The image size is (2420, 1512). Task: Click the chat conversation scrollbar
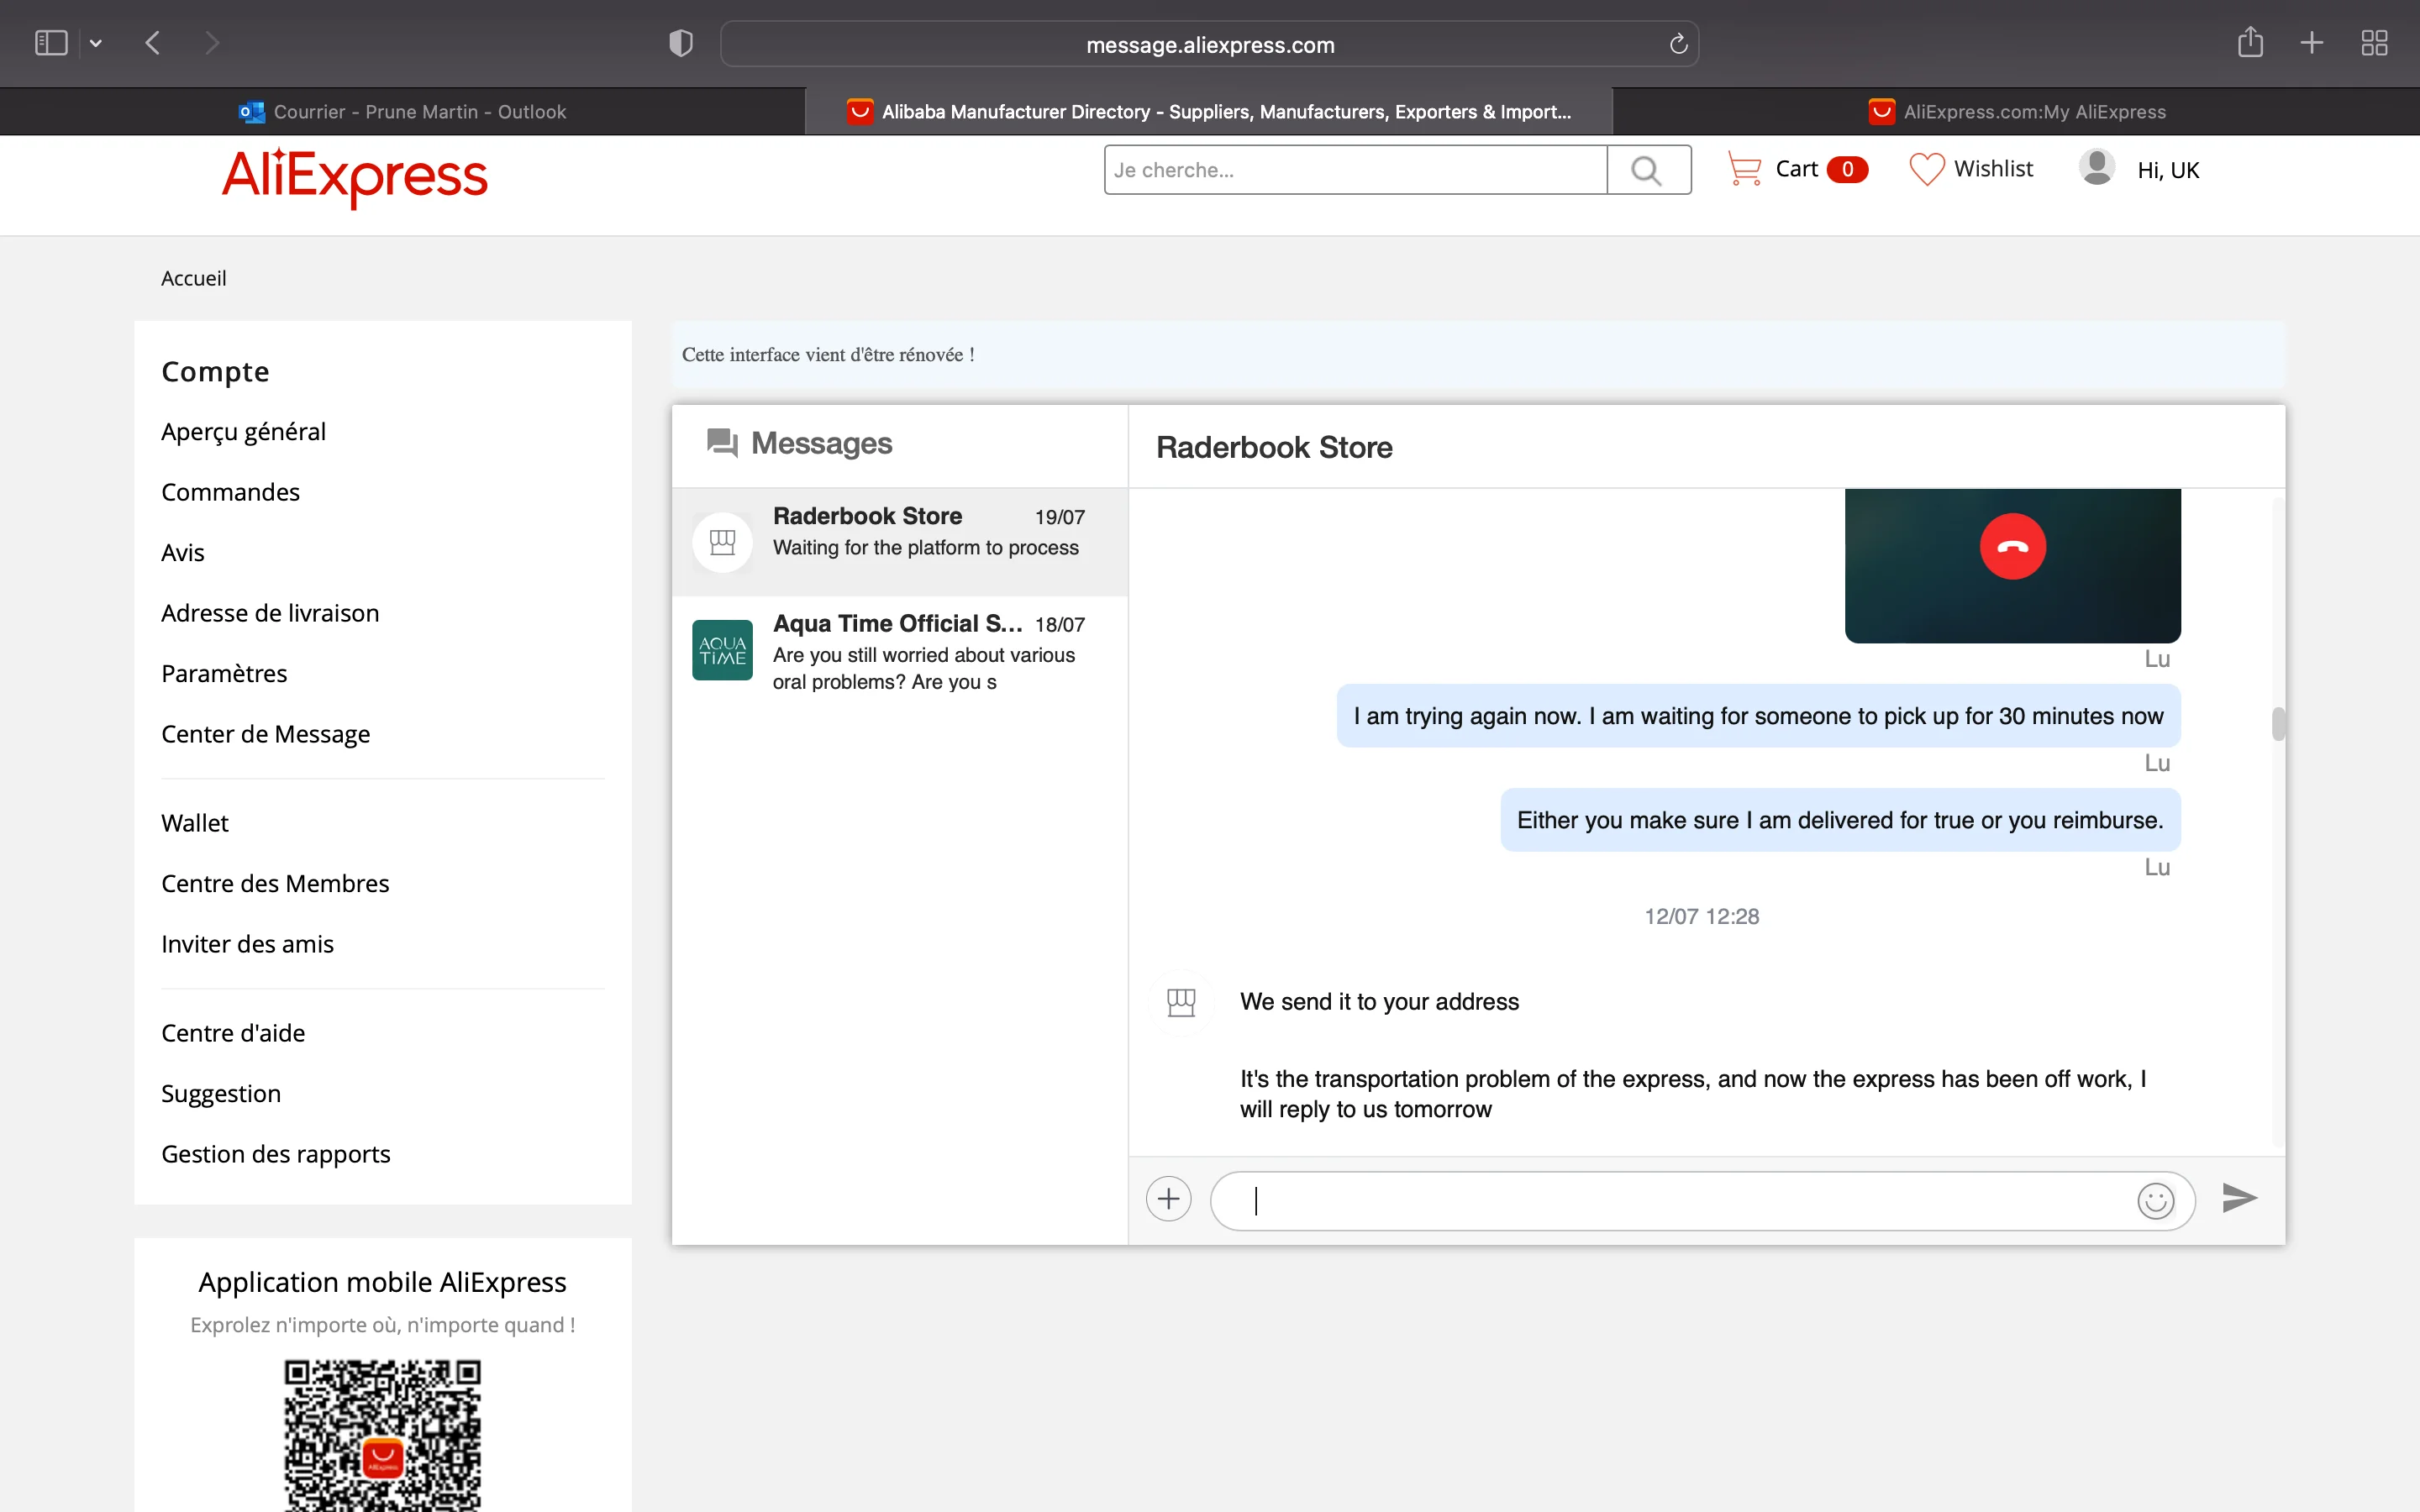coord(2278,723)
